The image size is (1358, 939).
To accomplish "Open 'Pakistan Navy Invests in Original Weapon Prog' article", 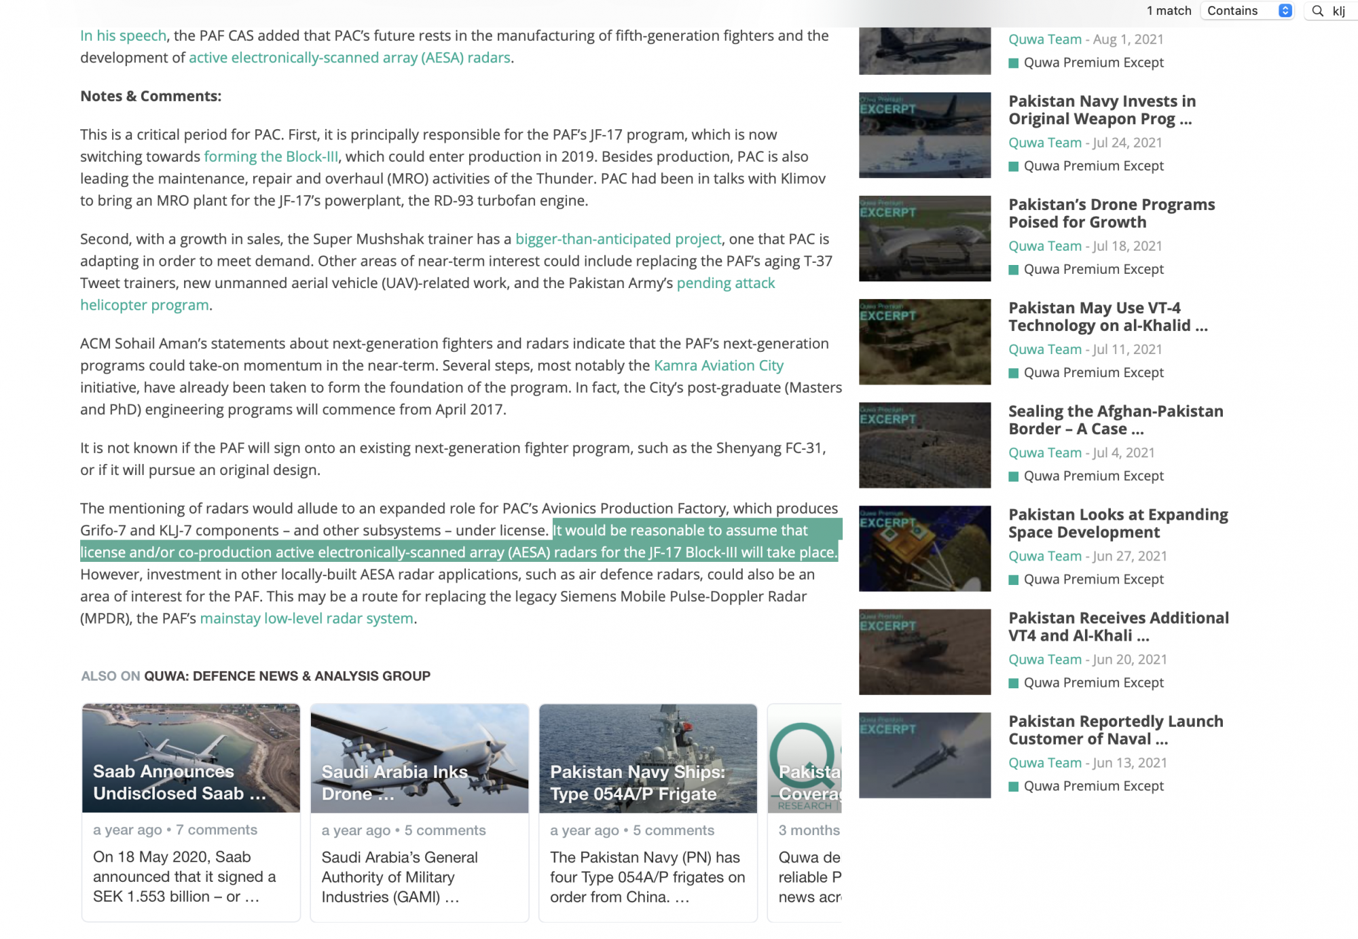I will coord(1102,110).
